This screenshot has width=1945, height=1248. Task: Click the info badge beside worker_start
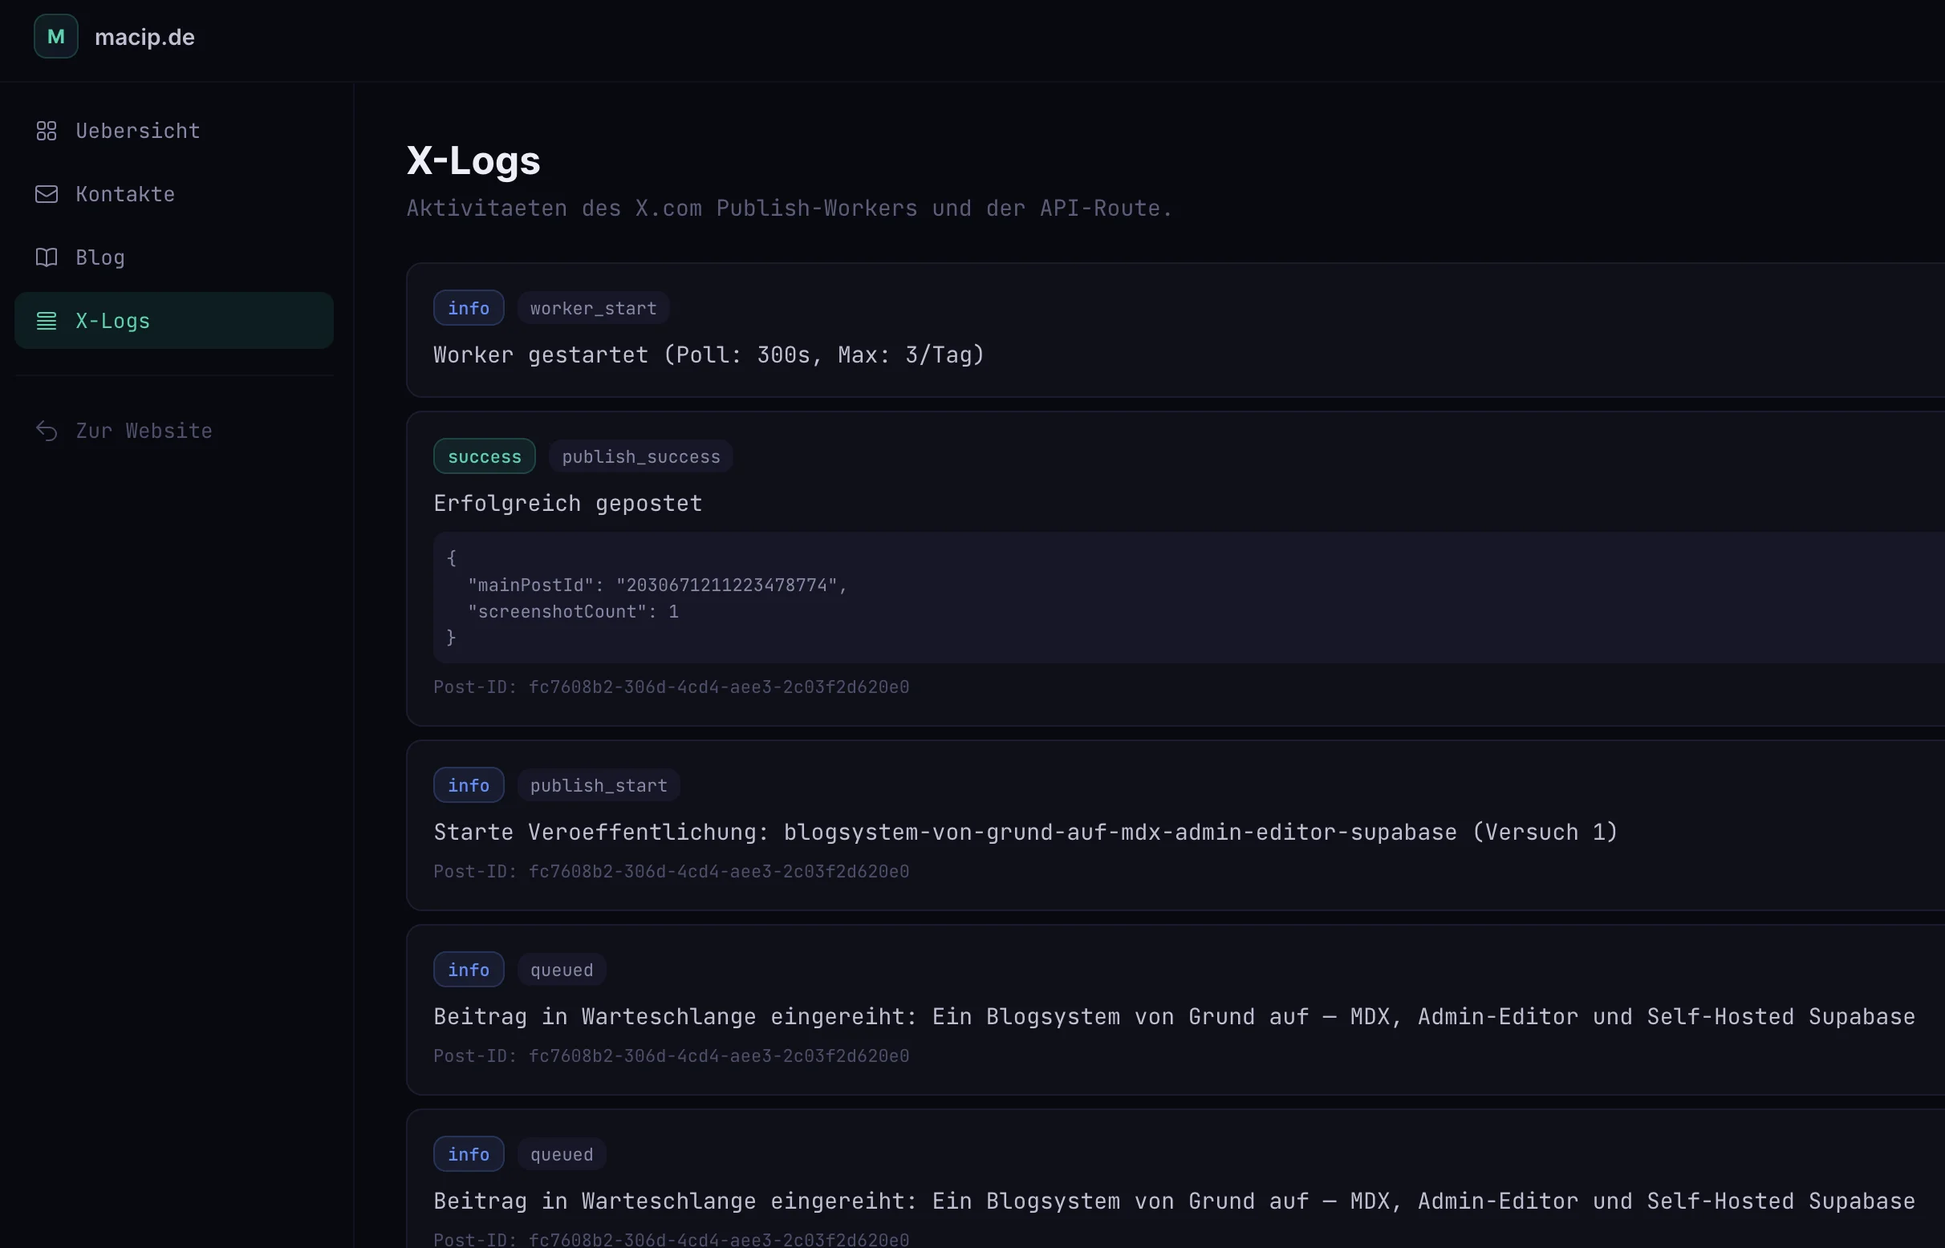click(469, 308)
